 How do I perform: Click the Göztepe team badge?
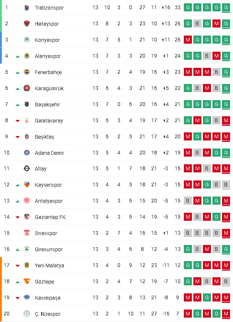pos(26,281)
